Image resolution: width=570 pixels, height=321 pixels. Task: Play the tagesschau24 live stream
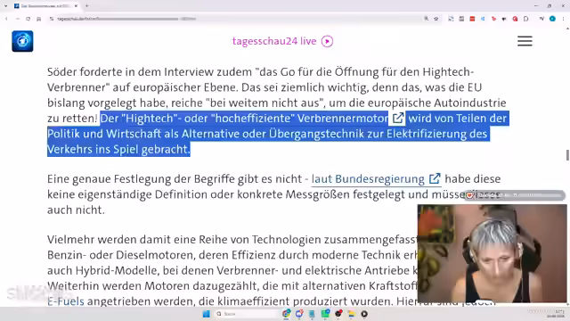[x=327, y=42]
